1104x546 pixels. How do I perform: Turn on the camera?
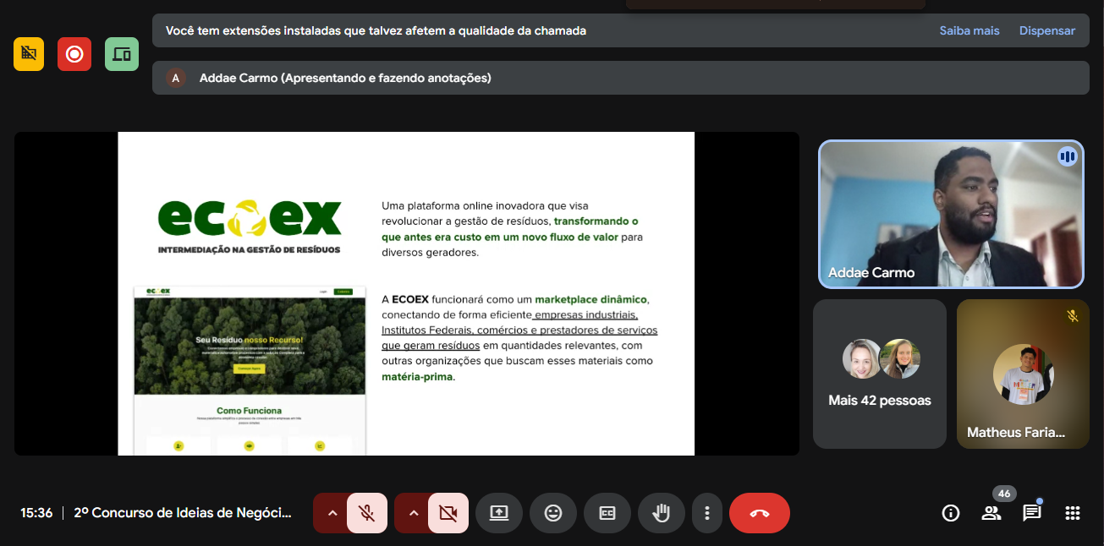(x=448, y=513)
